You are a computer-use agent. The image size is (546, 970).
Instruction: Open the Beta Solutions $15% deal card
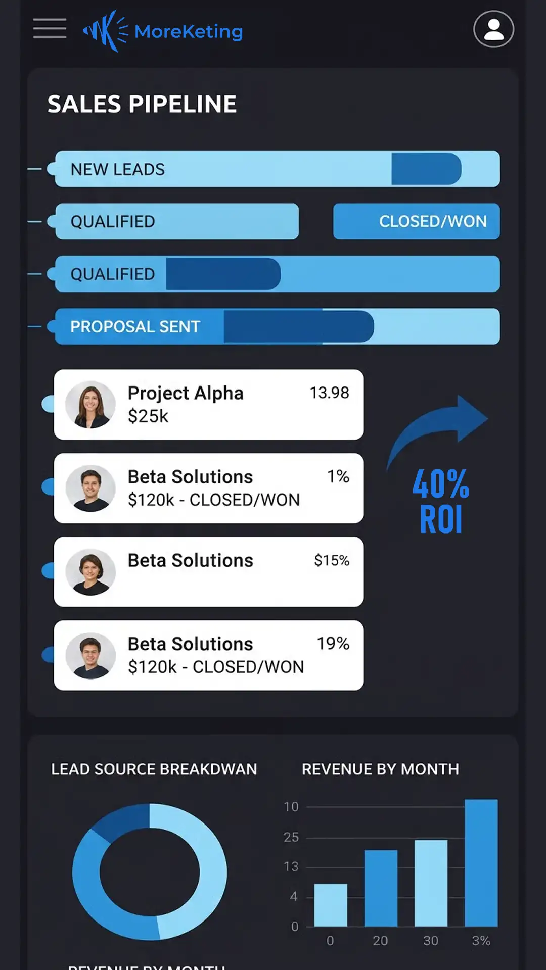pyautogui.click(x=208, y=572)
